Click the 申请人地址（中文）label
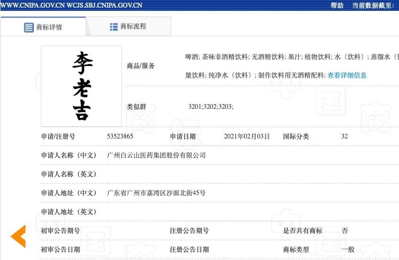The width and height of the screenshot is (399, 260). pyautogui.click(x=69, y=193)
